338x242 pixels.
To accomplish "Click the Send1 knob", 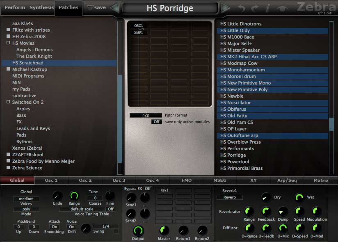I will pyautogui.click(x=130, y=198).
